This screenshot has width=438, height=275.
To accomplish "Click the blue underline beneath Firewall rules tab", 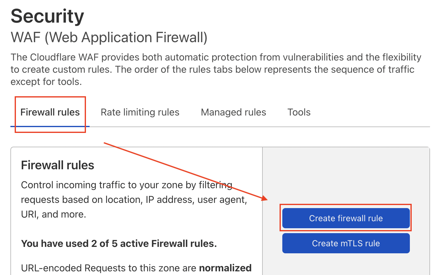I will point(50,126).
